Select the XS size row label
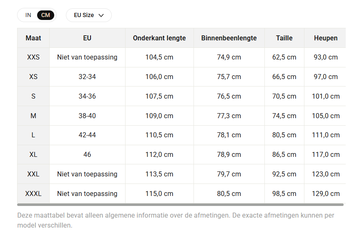 pyautogui.click(x=33, y=77)
